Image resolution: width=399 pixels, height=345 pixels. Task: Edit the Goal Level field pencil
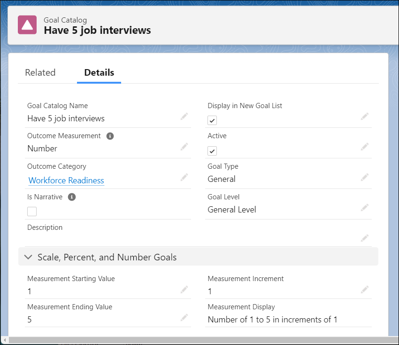(x=365, y=208)
